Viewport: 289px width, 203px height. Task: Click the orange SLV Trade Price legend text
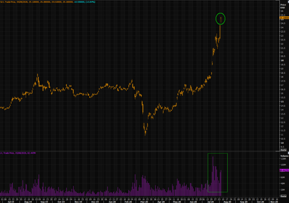[37, 2]
